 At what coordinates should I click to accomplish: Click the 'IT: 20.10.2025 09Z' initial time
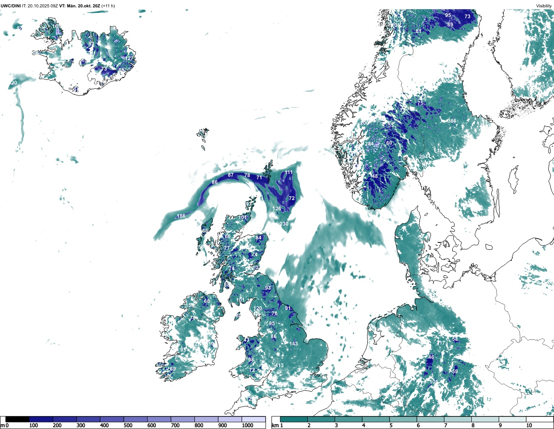point(40,6)
